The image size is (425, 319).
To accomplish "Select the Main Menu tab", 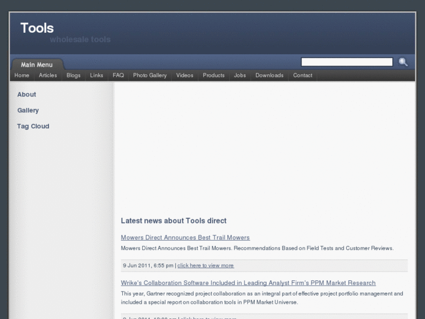I will [37, 64].
